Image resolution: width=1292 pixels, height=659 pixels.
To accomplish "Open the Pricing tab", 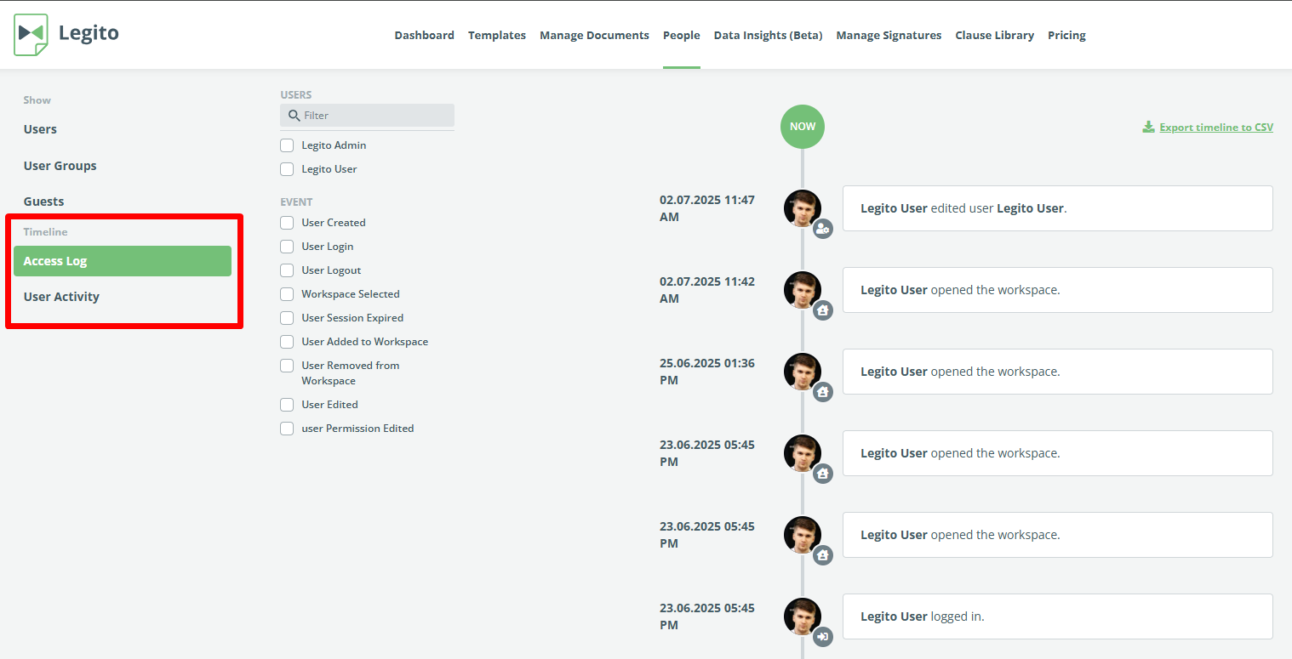I will pyautogui.click(x=1066, y=35).
